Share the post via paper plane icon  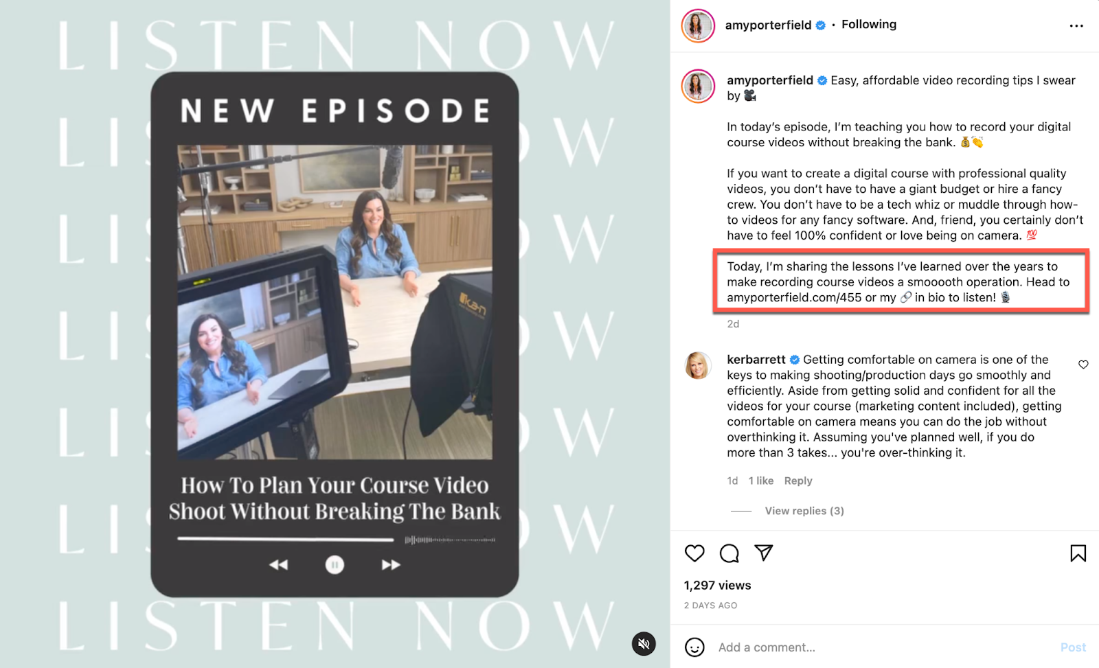[764, 553]
